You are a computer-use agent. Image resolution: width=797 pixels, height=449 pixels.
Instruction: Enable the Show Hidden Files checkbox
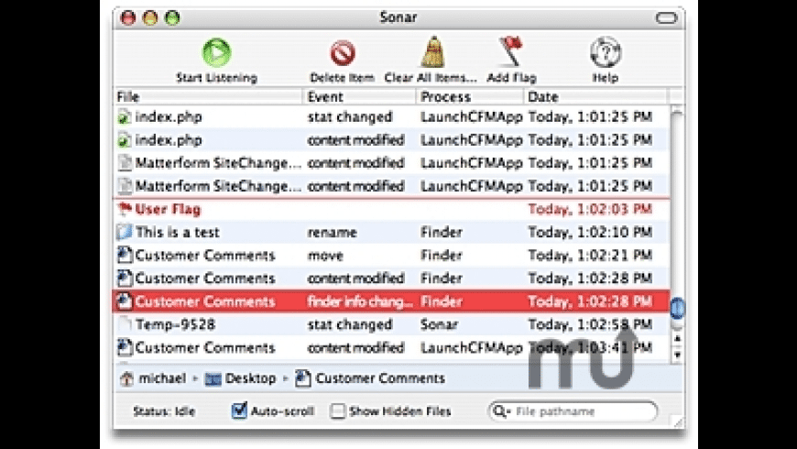[x=337, y=411]
